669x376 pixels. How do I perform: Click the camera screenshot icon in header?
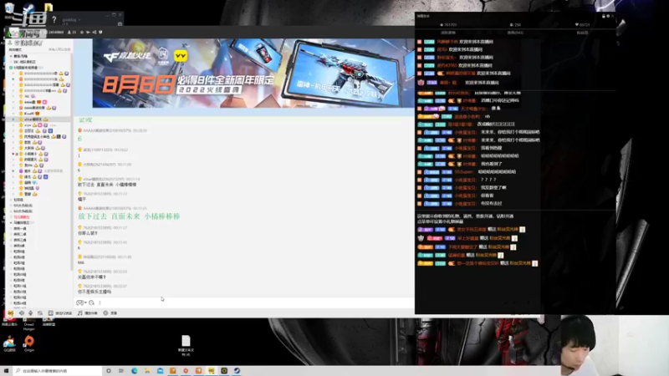120,24
